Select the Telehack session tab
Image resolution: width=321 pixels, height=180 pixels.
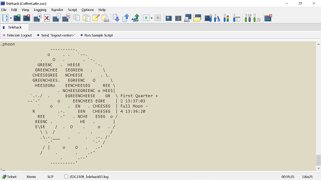tap(15, 27)
